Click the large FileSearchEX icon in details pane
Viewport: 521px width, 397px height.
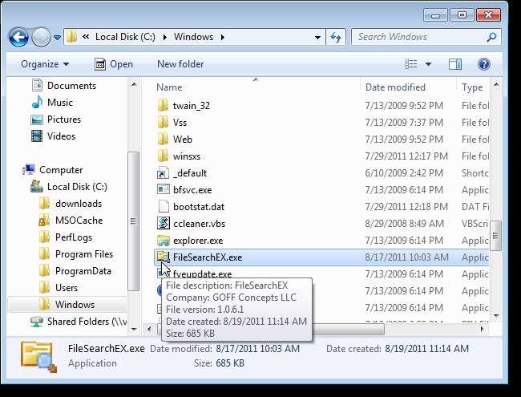[38, 357]
